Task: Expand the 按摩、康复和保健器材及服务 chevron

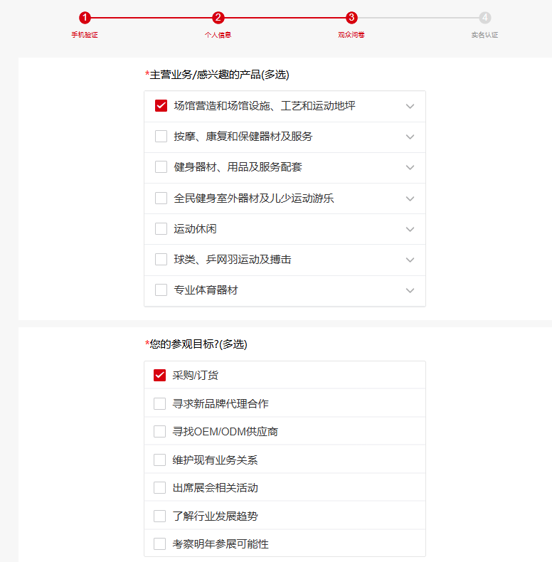Action: click(x=410, y=137)
